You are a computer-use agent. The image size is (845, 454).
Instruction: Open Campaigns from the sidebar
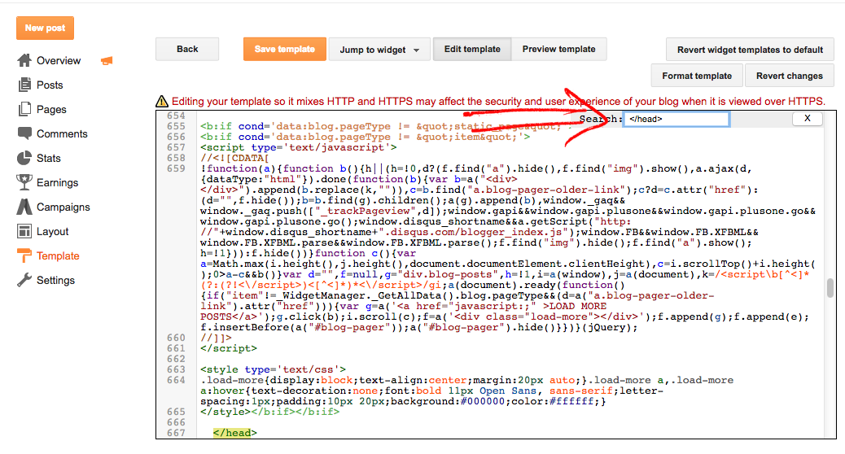pyautogui.click(x=63, y=207)
